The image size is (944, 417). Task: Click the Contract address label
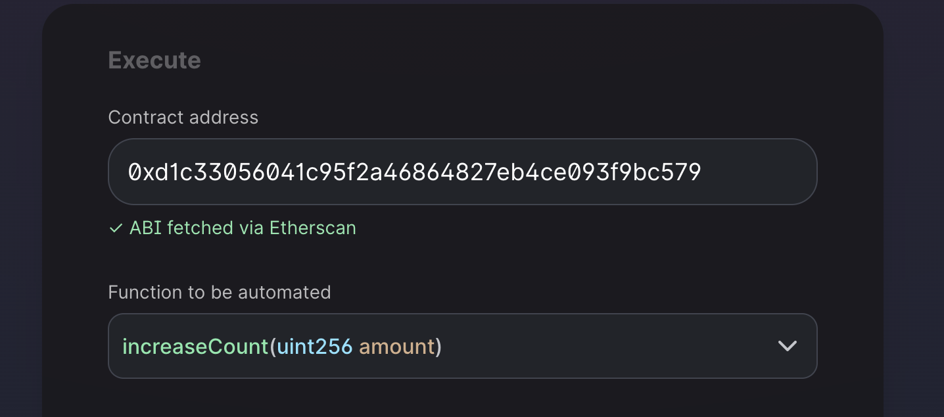pos(183,118)
